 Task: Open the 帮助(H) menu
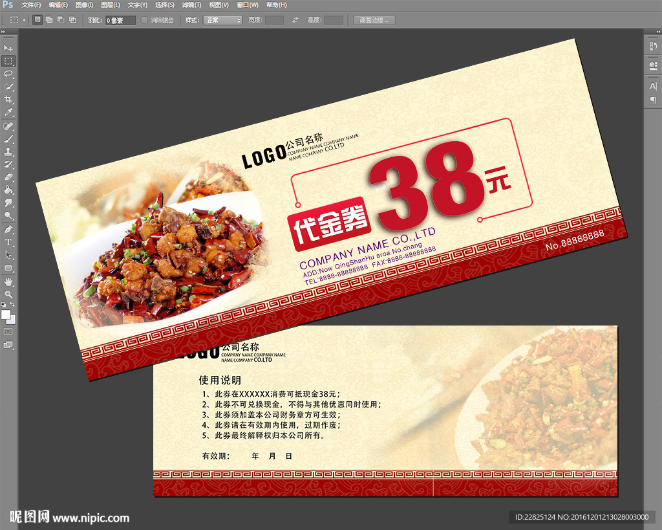click(x=277, y=5)
